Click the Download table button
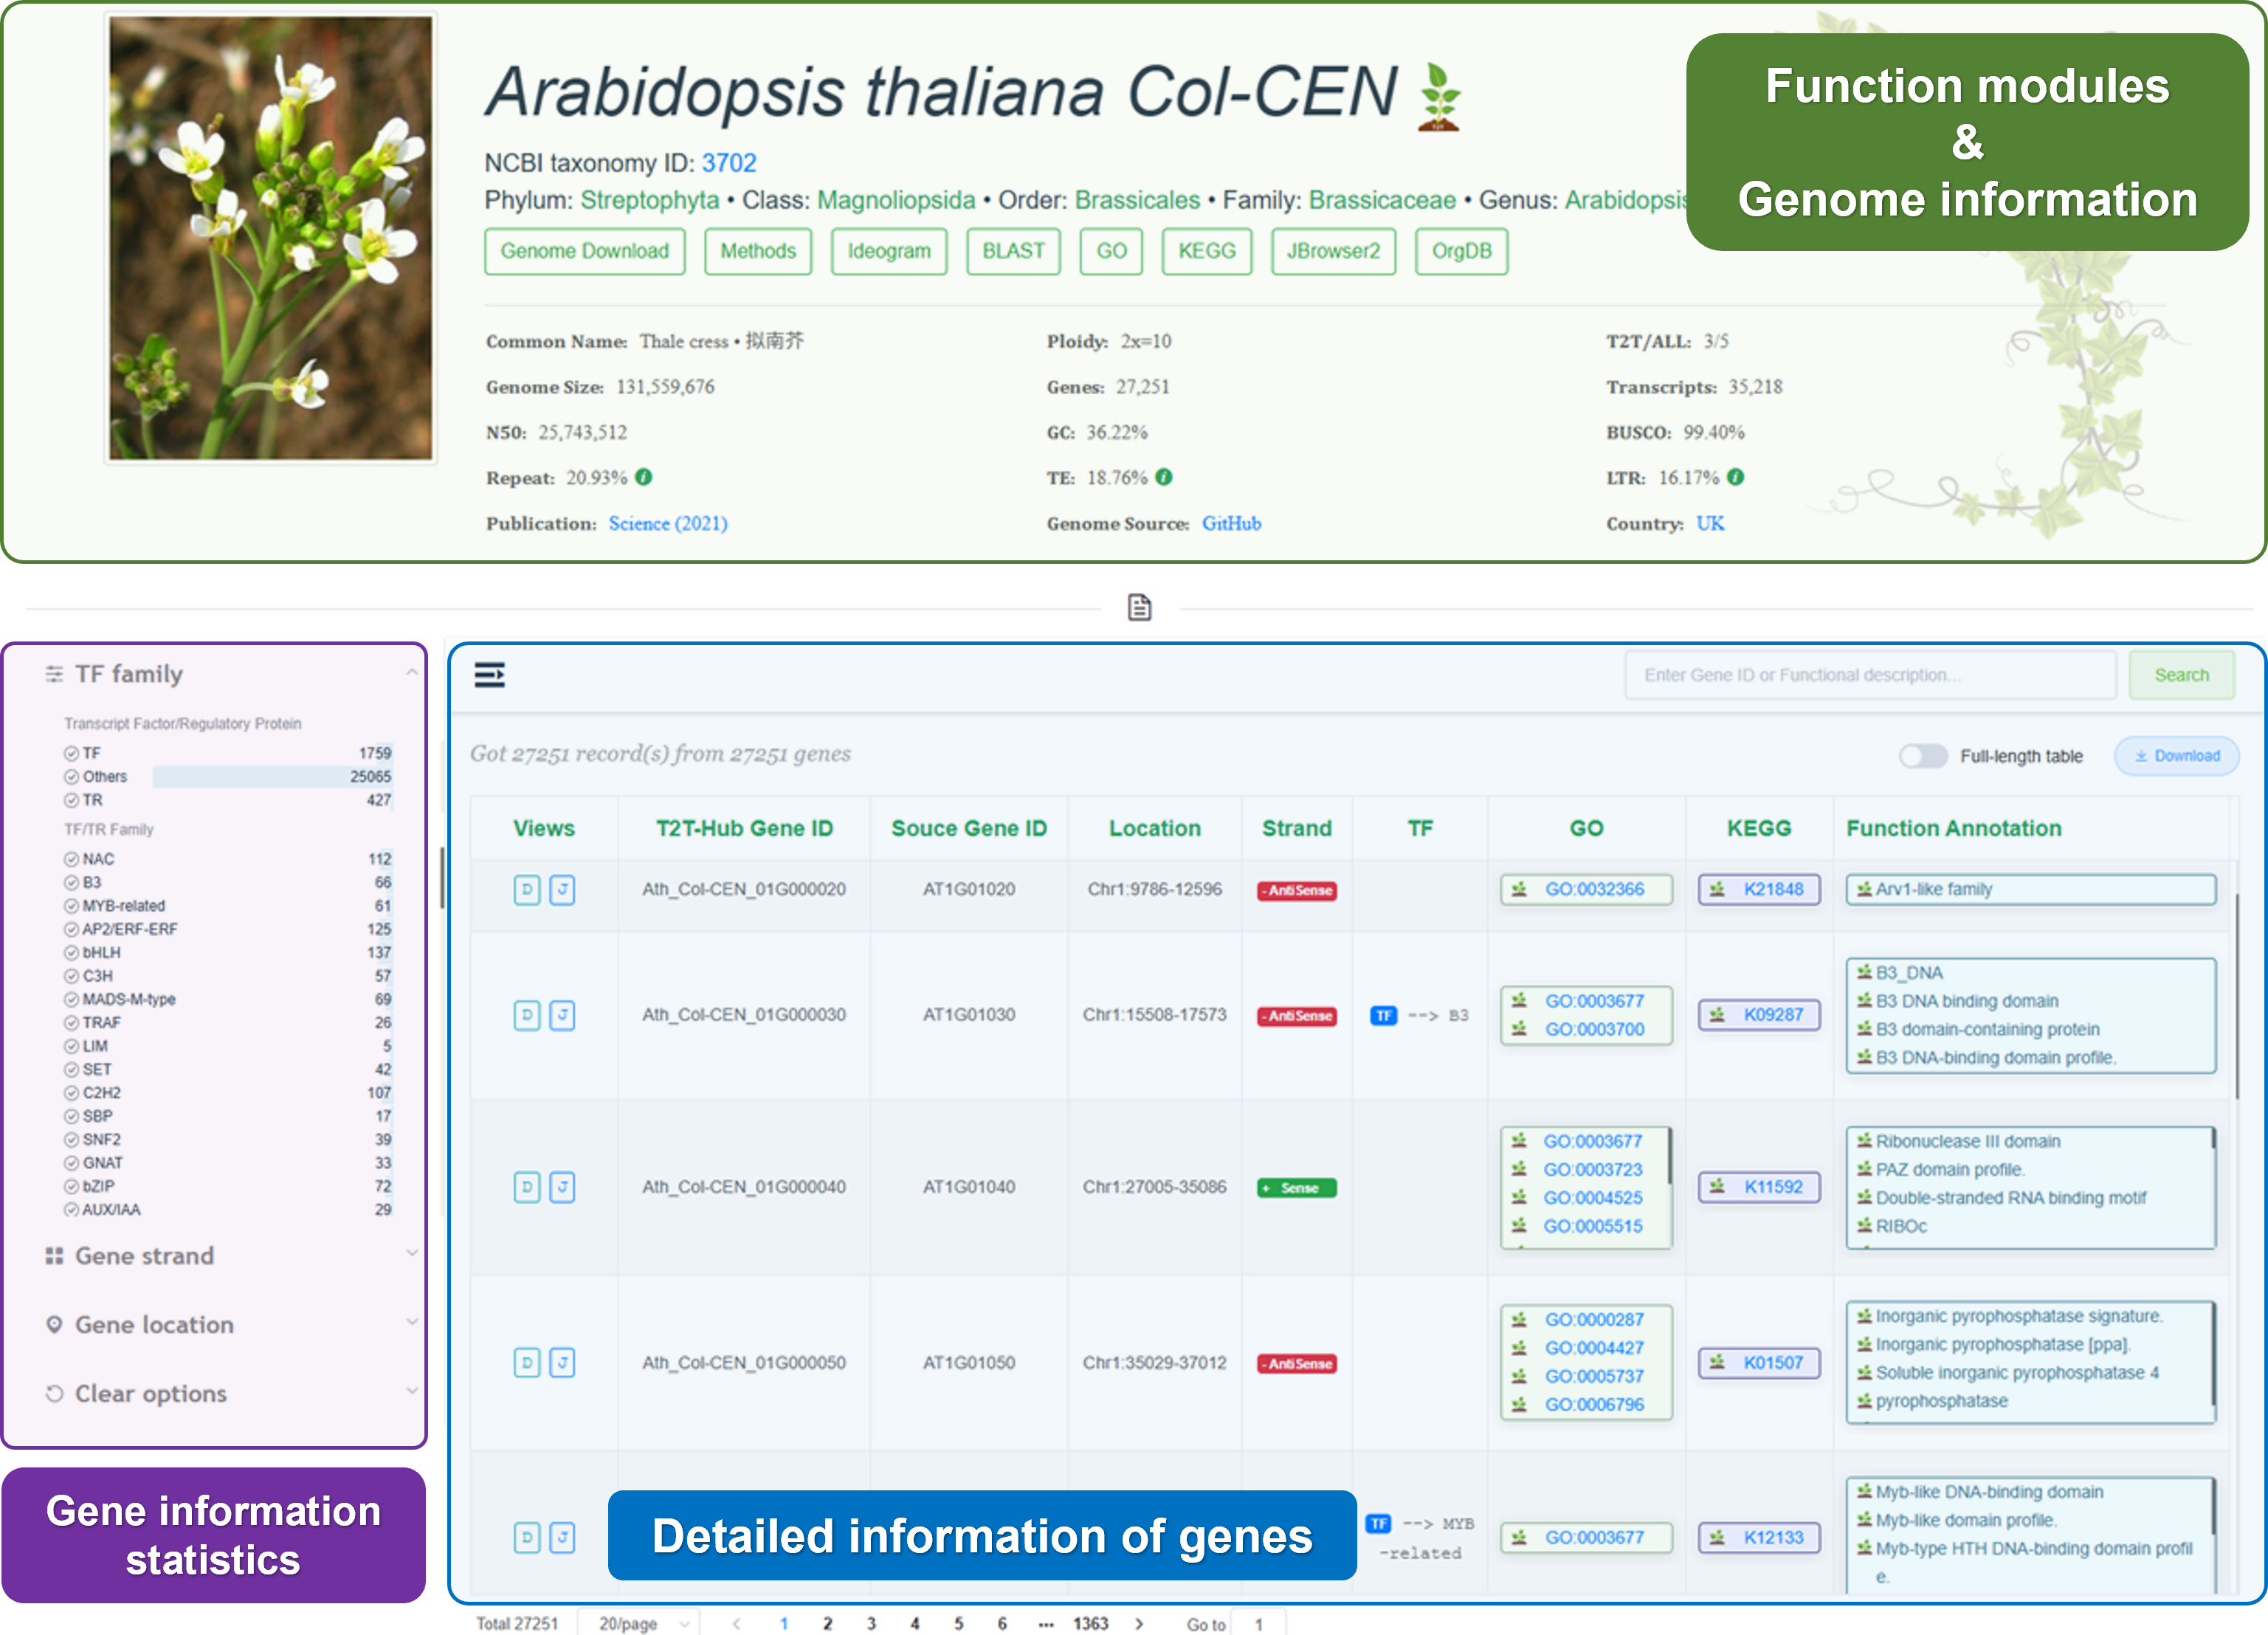The width and height of the screenshot is (2268, 1635). [2176, 756]
